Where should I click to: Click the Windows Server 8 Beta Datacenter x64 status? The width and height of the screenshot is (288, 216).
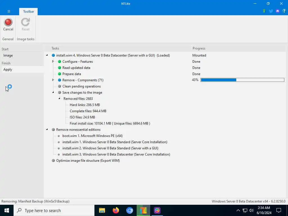click(249, 201)
